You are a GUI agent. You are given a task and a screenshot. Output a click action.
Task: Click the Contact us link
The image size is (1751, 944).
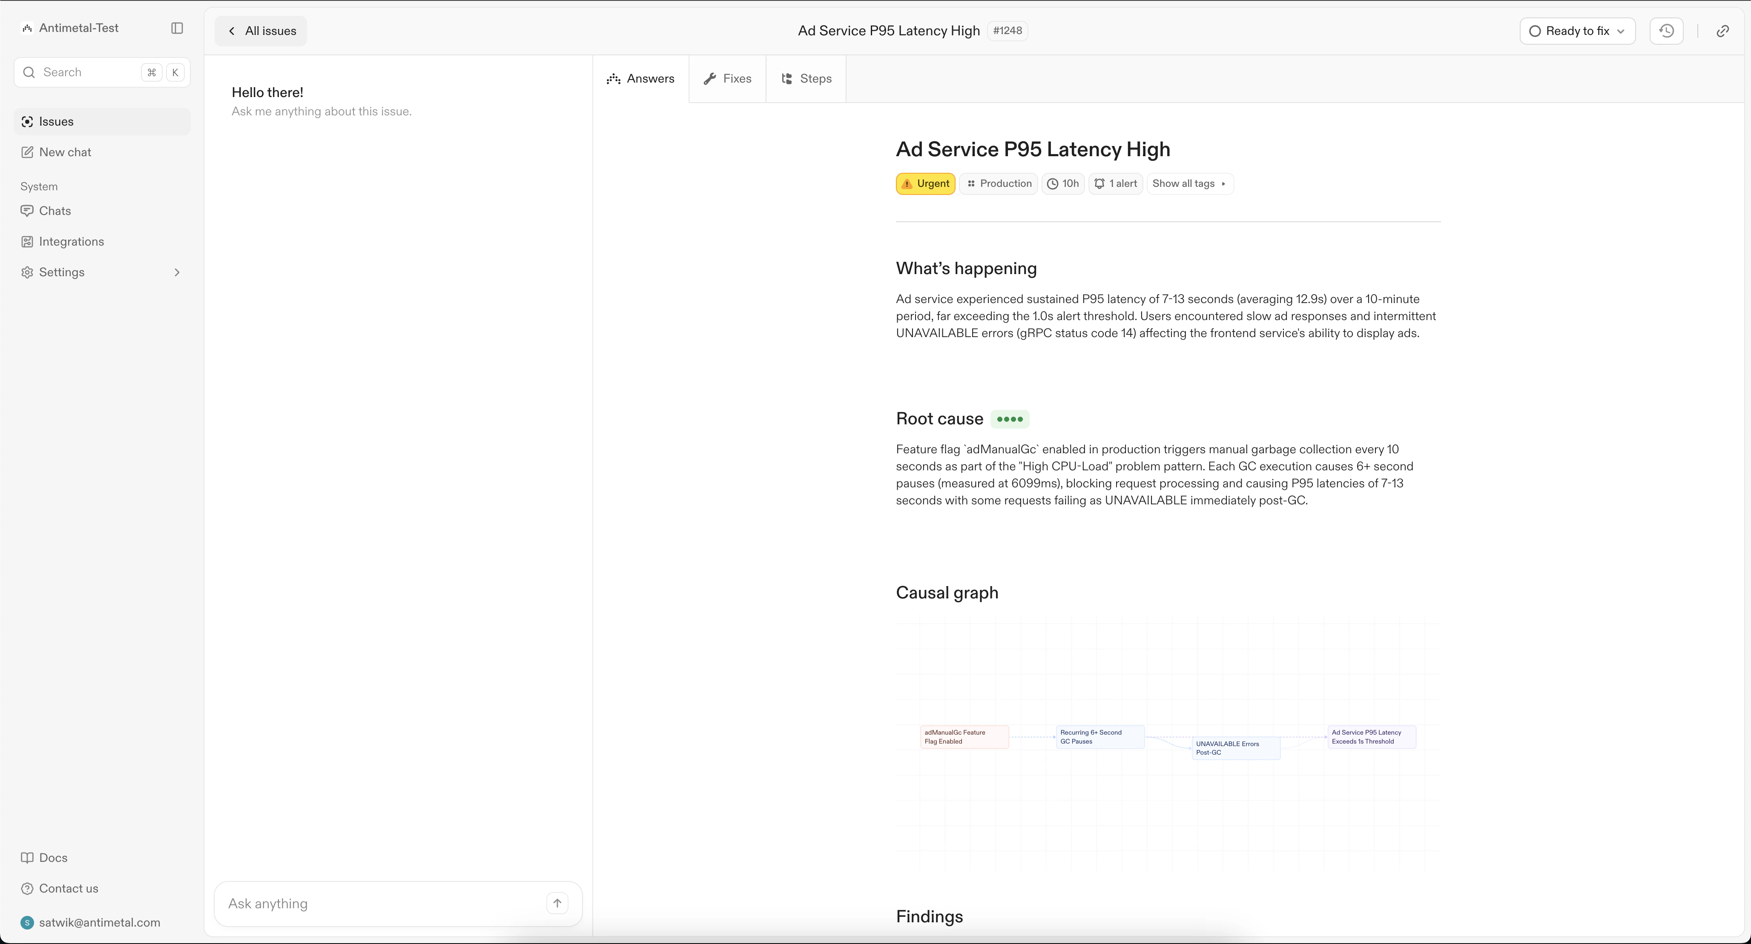[x=68, y=888]
